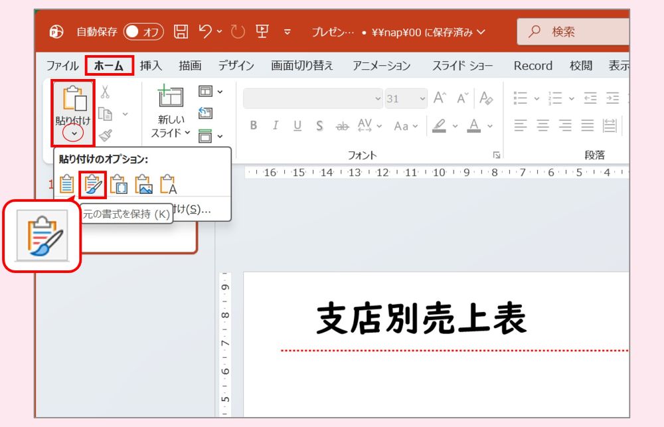Expand the 貼り付け dropdown arrow

click(73, 133)
